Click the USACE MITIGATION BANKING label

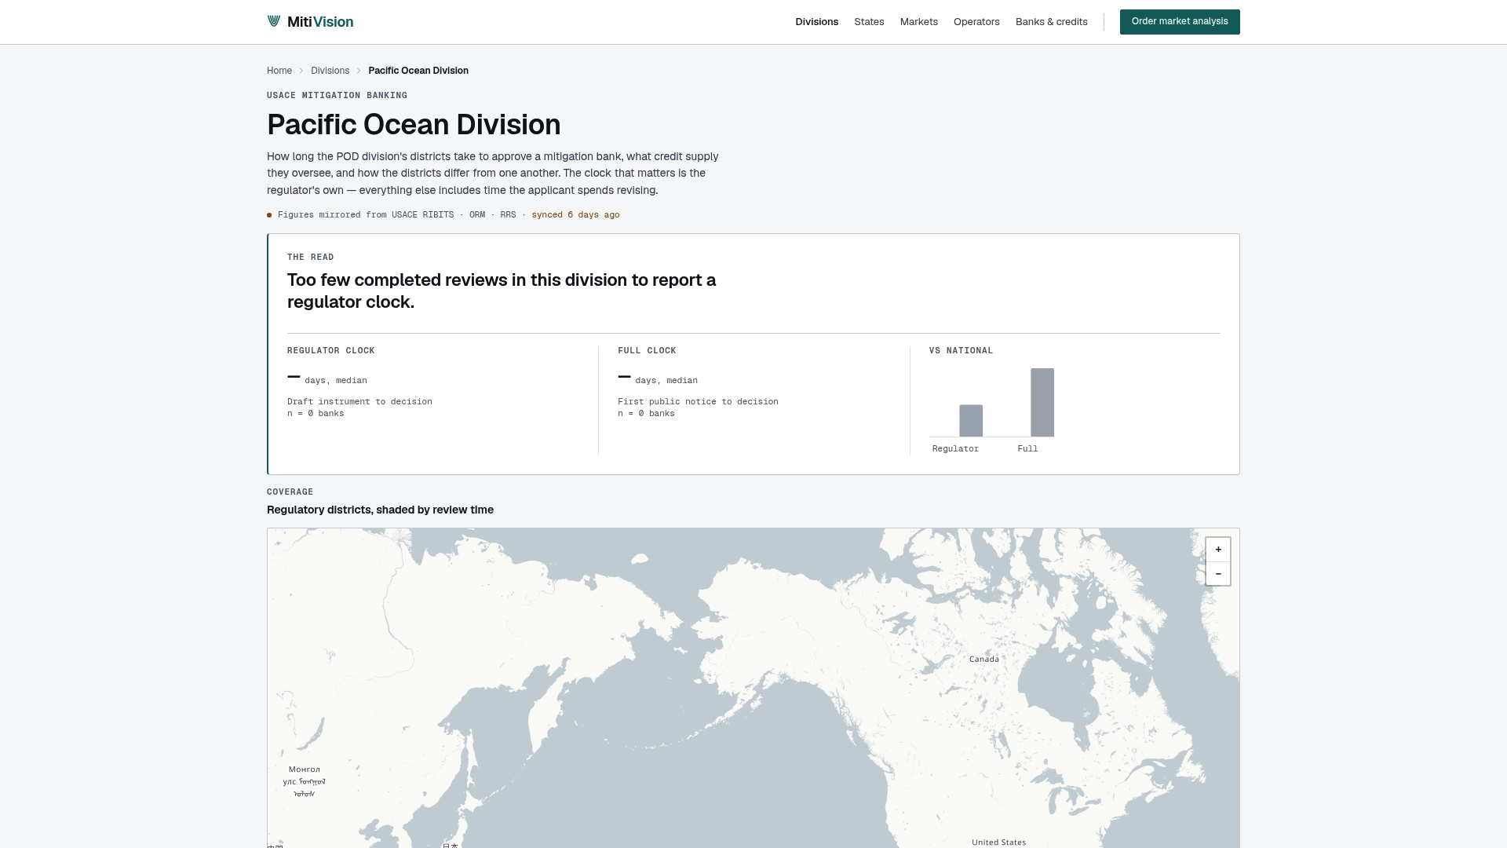pos(337,96)
